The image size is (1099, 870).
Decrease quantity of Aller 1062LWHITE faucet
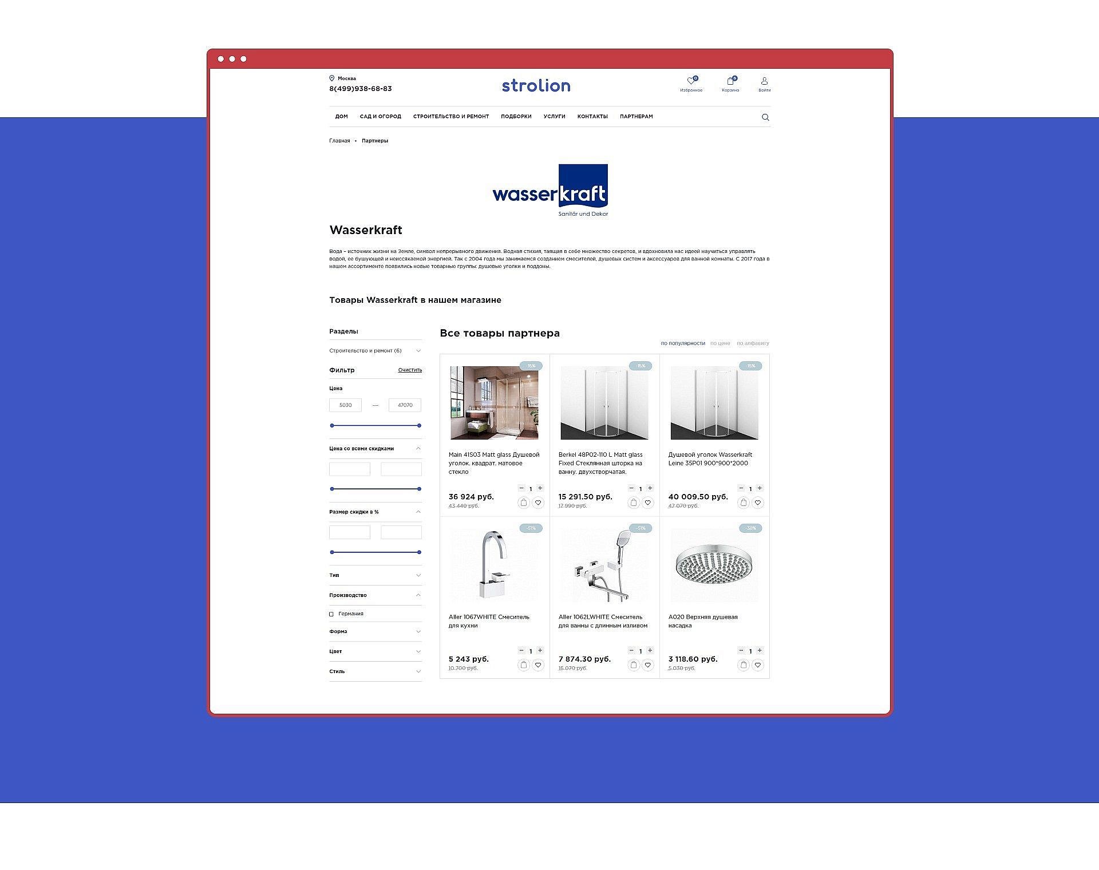pos(631,651)
